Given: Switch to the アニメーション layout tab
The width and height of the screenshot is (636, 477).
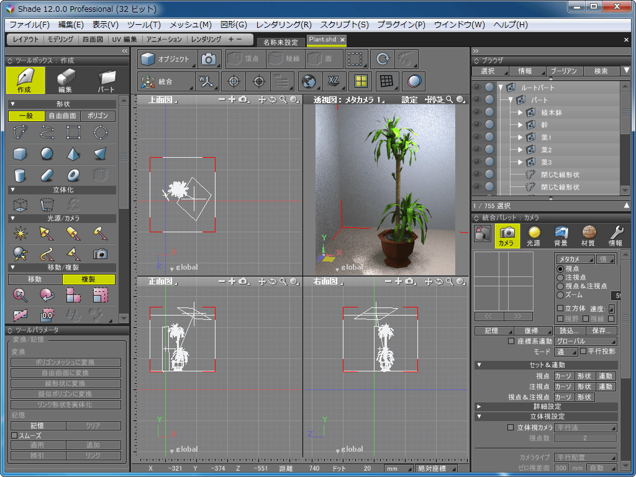Looking at the screenshot, I should coord(164,39).
